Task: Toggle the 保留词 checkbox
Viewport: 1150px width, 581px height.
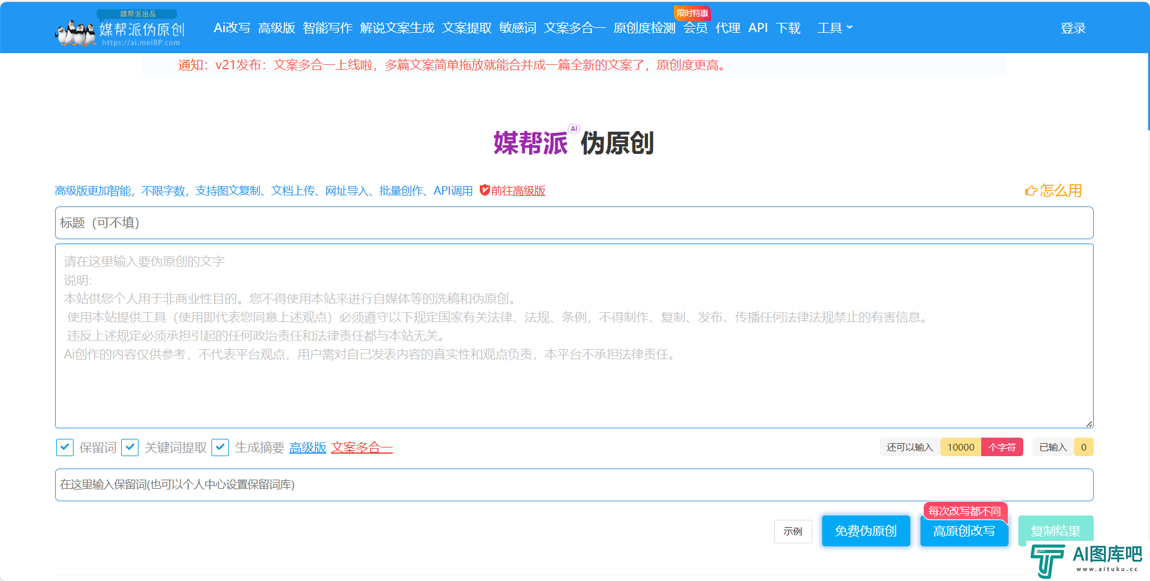Action: [65, 447]
